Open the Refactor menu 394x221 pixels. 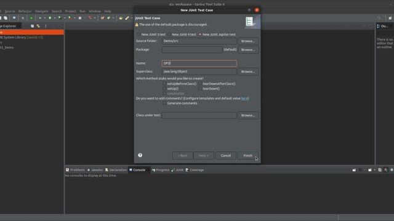point(25,11)
